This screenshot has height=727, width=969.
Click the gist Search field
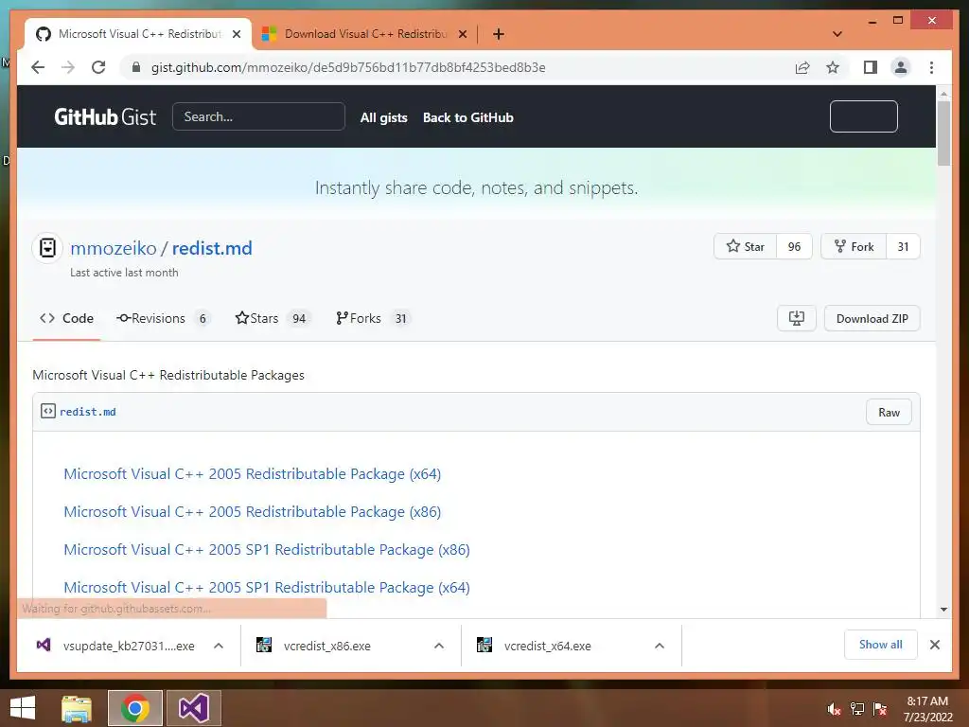(258, 116)
